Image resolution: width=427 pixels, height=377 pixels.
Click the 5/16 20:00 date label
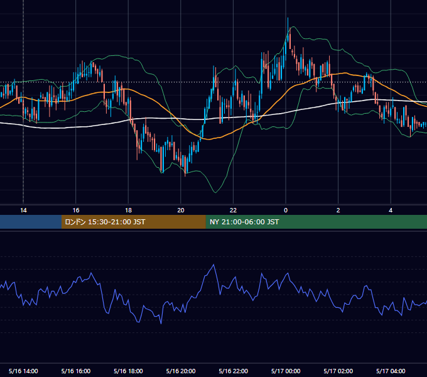(x=181, y=371)
